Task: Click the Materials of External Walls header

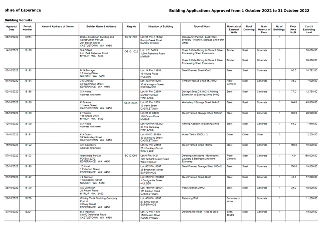Action: coord(233,29)
